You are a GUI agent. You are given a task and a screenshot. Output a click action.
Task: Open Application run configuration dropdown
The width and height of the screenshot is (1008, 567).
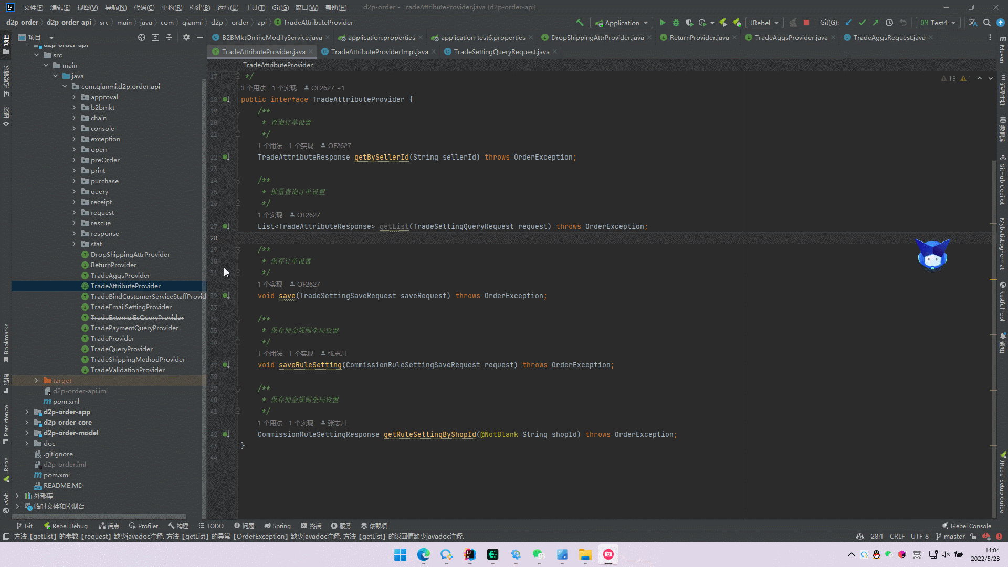point(622,23)
